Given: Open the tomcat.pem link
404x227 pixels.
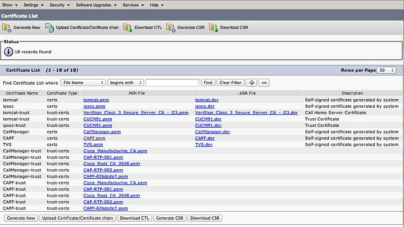Looking at the screenshot, I should click(x=96, y=100).
